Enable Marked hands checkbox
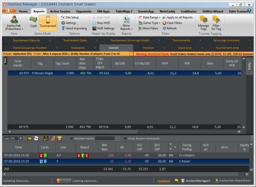Screen dimensions: 256x187 (72, 138)
